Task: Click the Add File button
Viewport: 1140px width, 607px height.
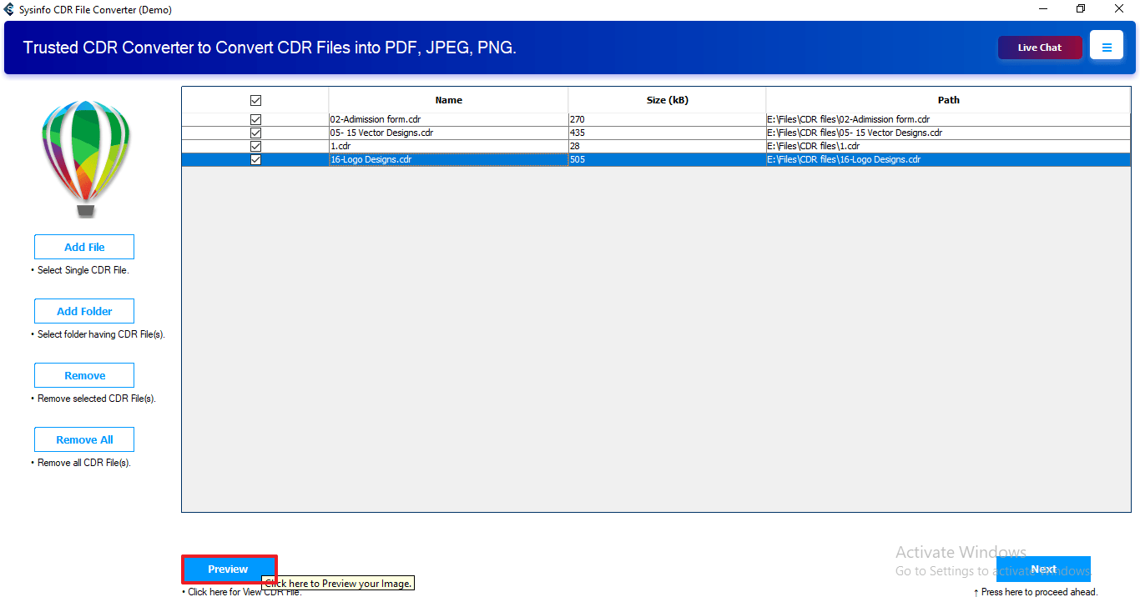Action: (83, 247)
